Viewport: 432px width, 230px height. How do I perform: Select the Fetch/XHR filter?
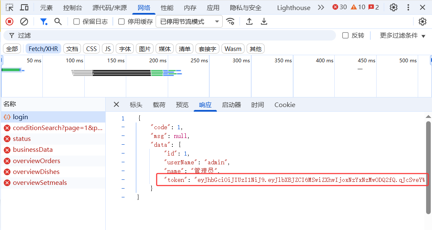[x=43, y=49]
